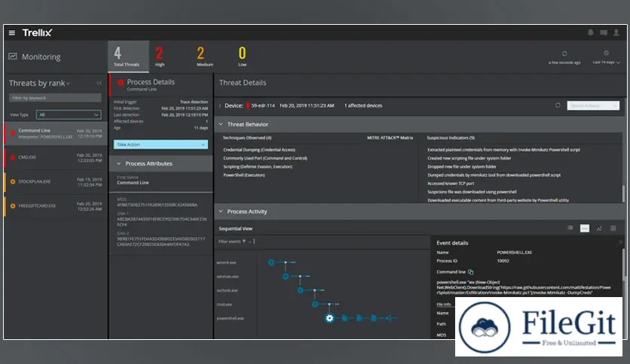This screenshot has height=364, width=630.
Task: Switch process activity to list view icon
Action: click(570, 228)
